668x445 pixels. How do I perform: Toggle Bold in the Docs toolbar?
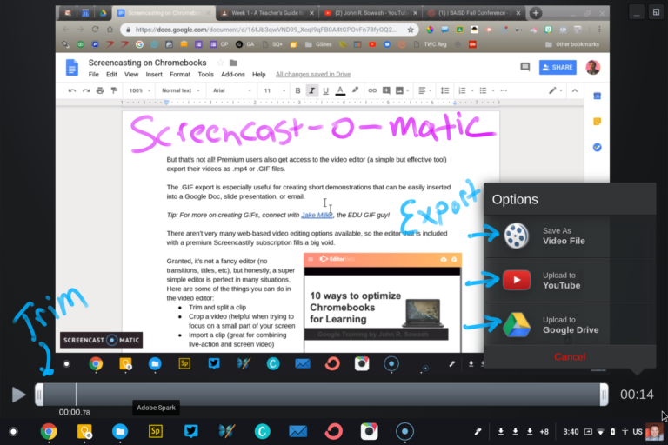coord(297,90)
